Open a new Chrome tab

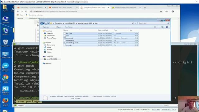pyautogui.click(x=145, y=7)
